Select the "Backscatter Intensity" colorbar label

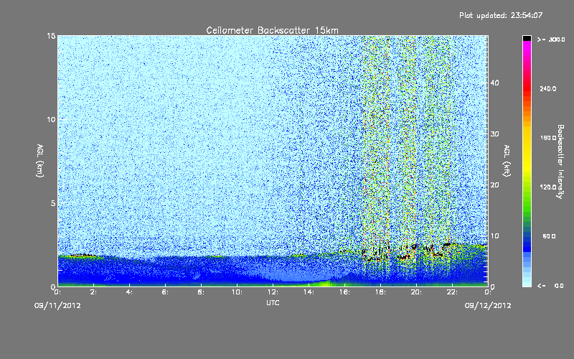coord(560,162)
